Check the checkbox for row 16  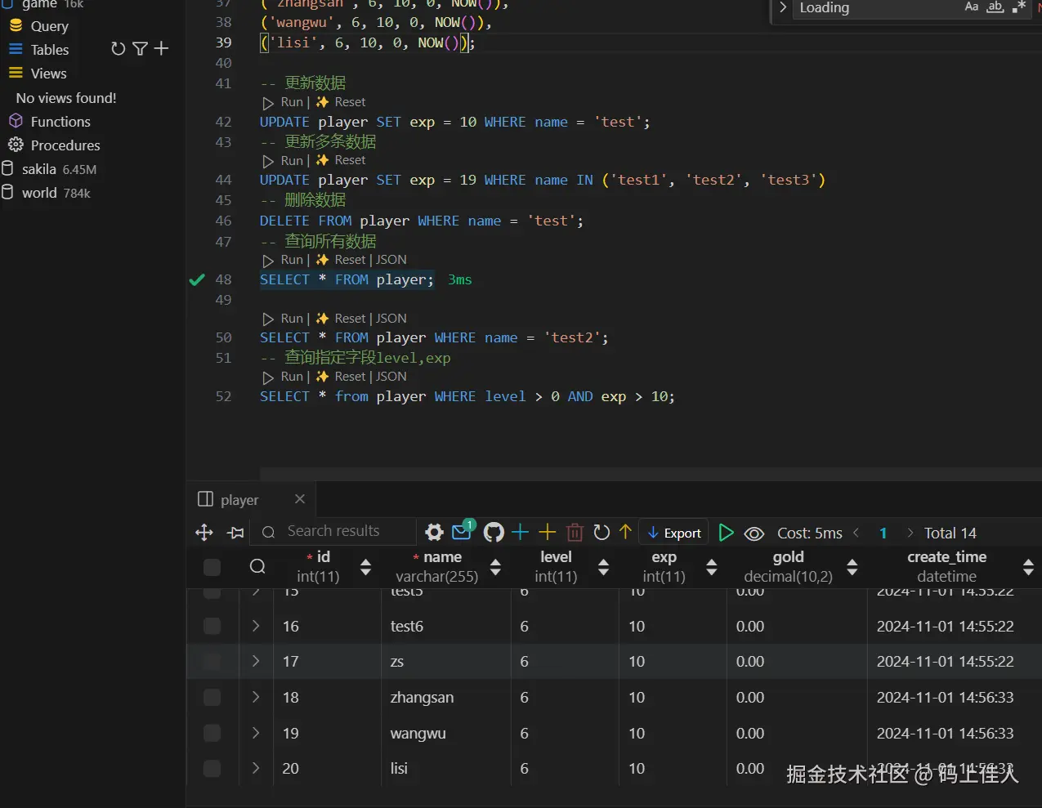[212, 626]
